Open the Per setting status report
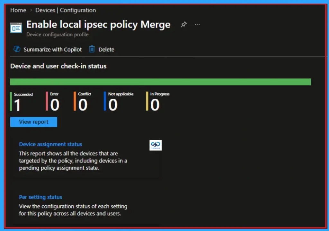Screen dimensions: 329x231 [x=40, y=197]
